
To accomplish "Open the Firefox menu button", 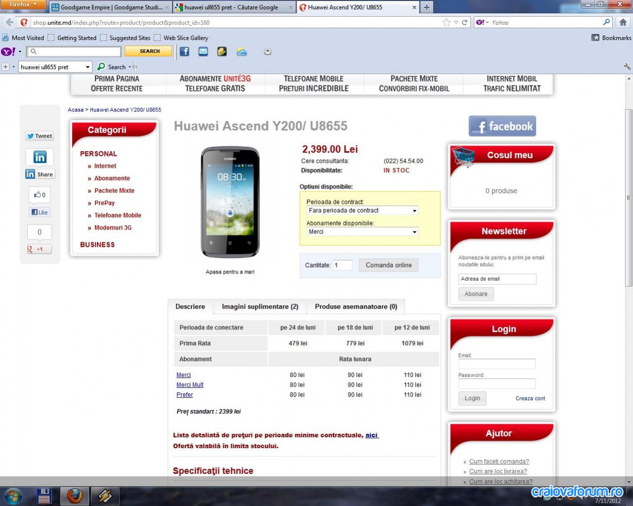I will pos(23,4).
